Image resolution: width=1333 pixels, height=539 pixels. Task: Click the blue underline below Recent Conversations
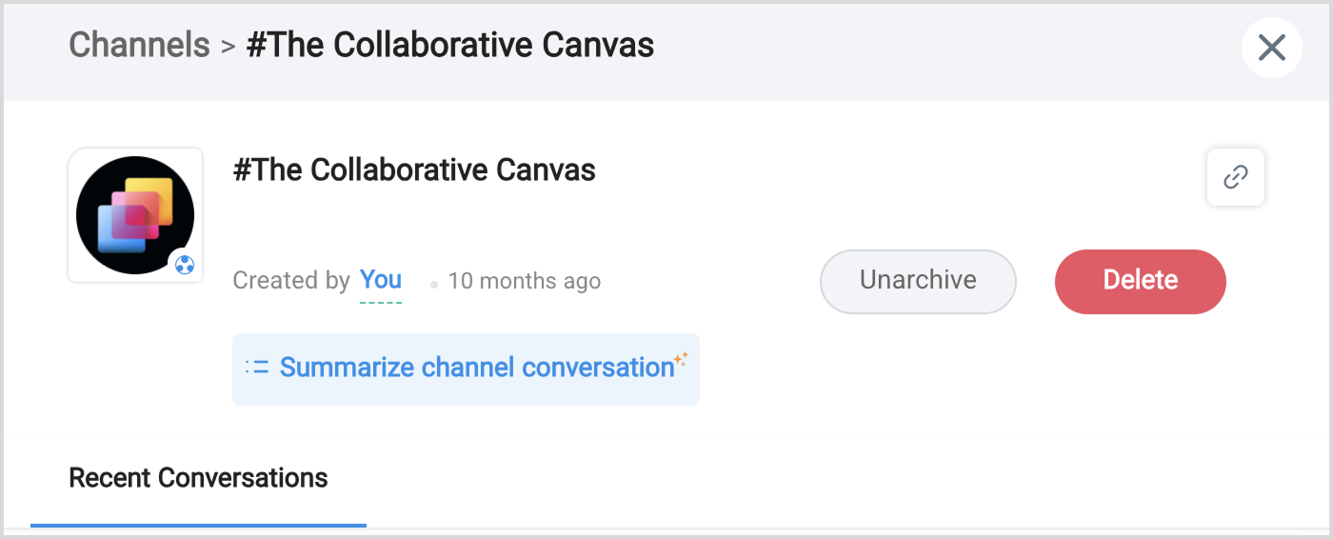tap(198, 525)
